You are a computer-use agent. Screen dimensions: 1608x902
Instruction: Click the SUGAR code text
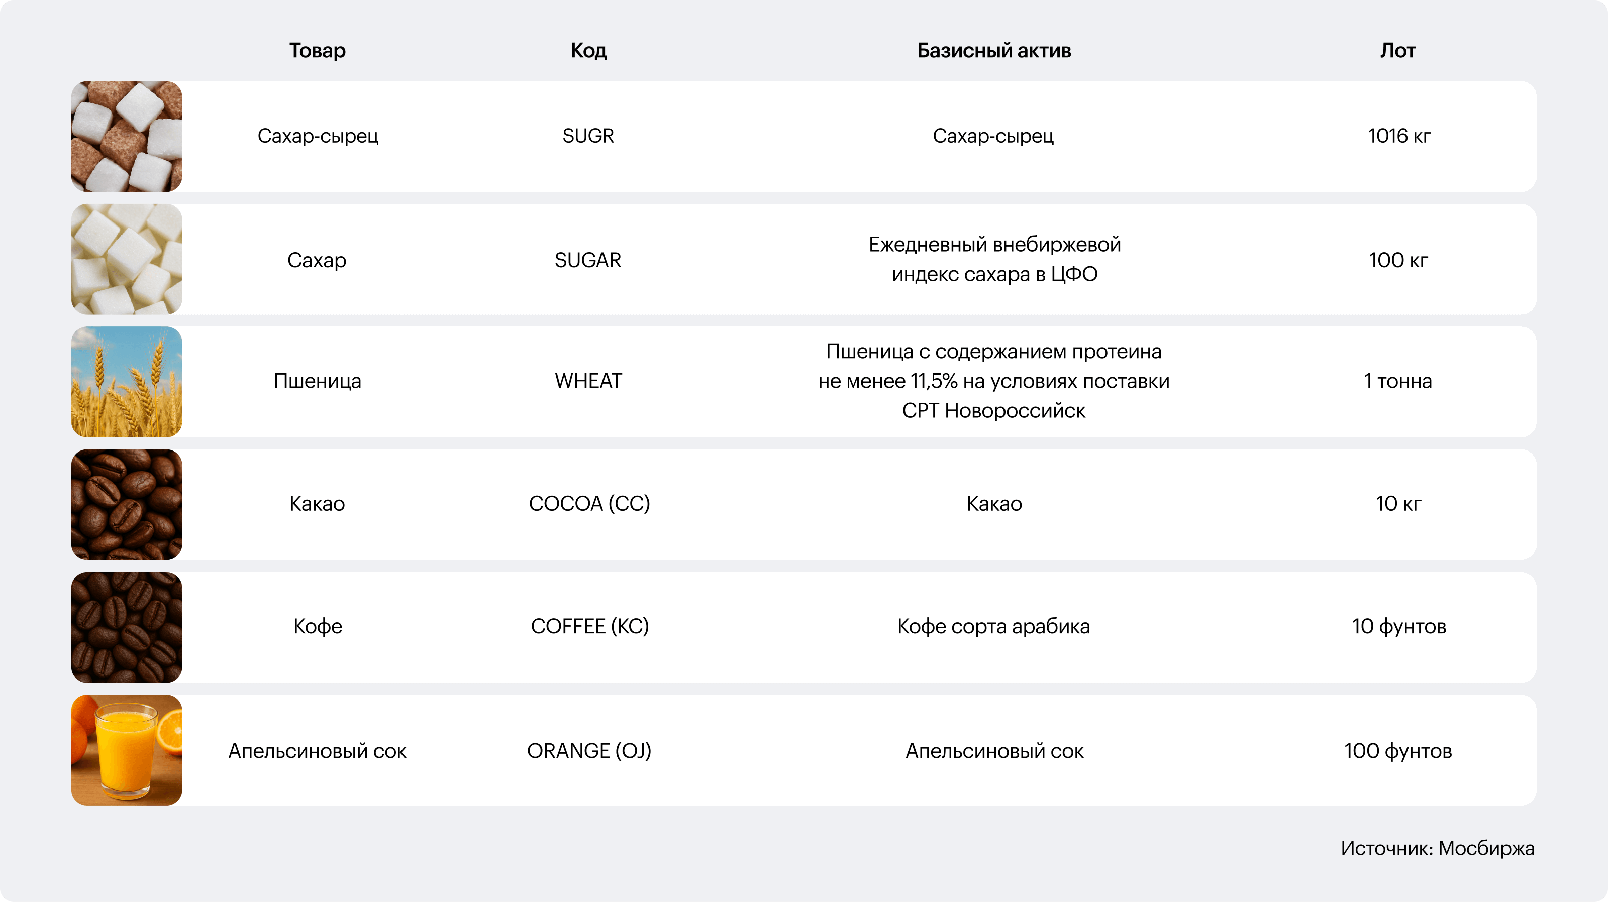[x=588, y=260]
